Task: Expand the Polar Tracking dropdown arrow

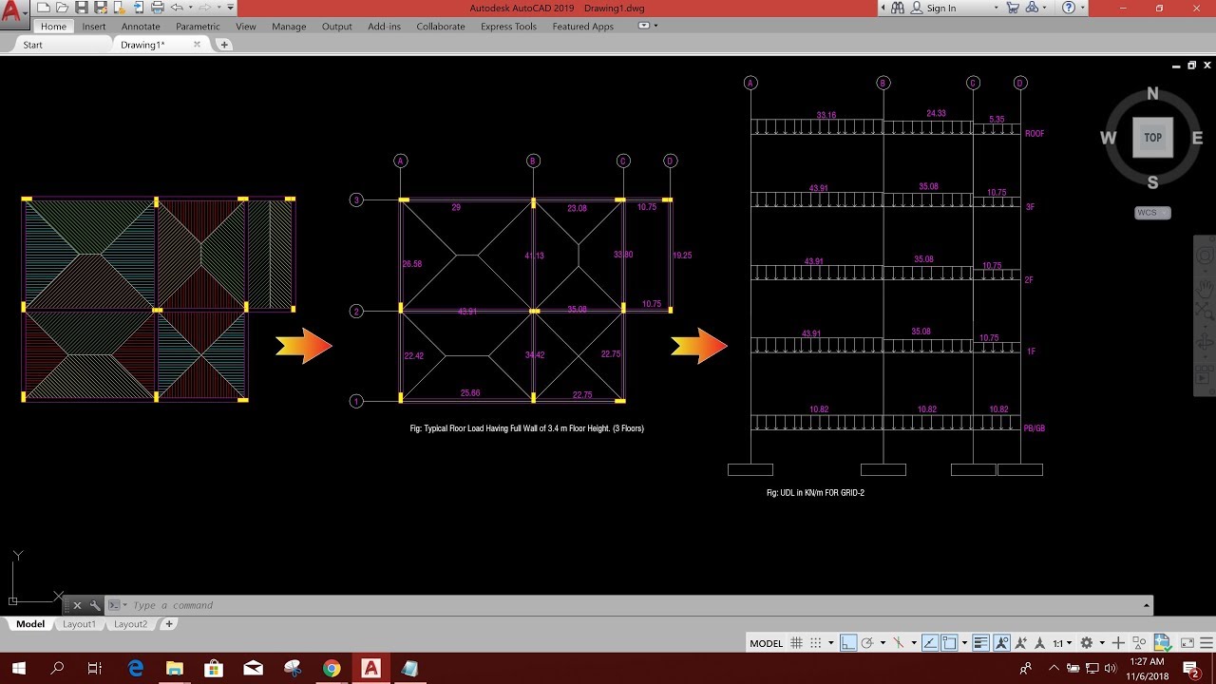Action: (x=883, y=643)
